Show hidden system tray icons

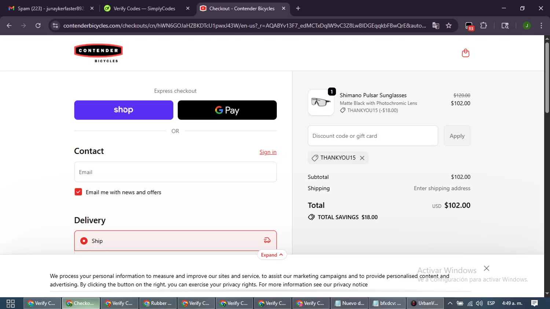(450, 304)
